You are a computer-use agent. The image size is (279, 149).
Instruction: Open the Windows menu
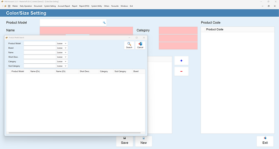[124, 6]
